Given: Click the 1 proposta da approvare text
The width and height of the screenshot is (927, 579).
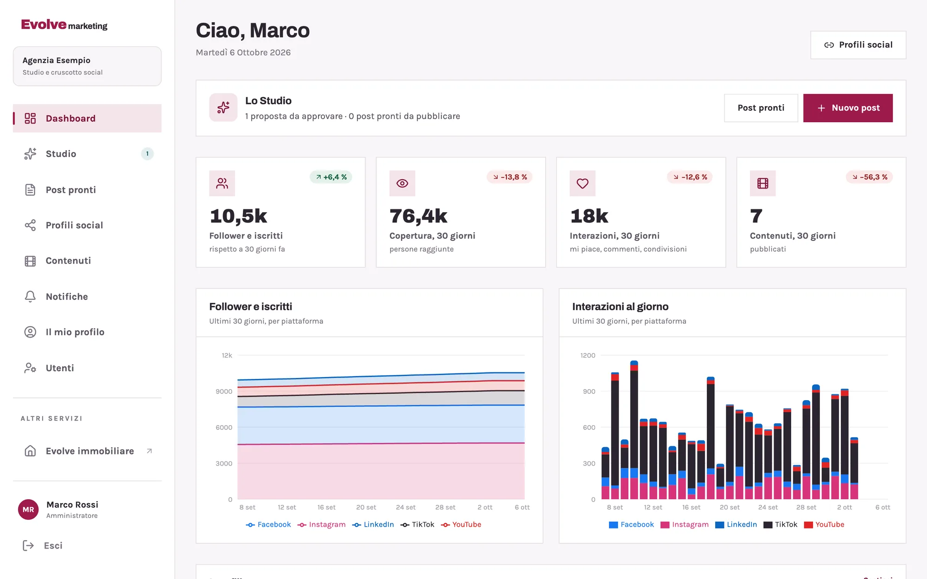Looking at the screenshot, I should click(294, 116).
